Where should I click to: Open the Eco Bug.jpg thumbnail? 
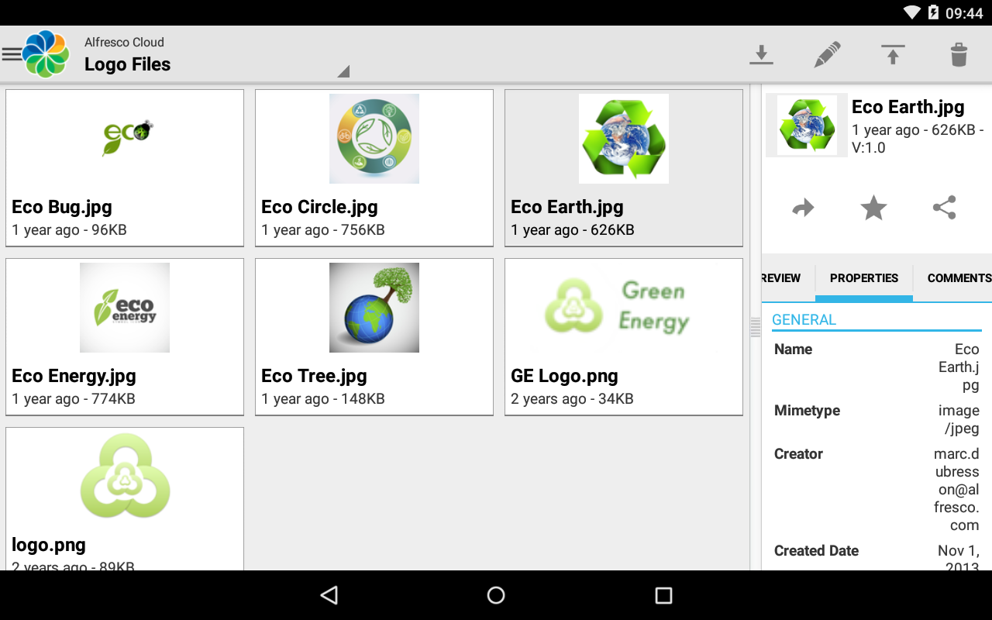(125, 139)
